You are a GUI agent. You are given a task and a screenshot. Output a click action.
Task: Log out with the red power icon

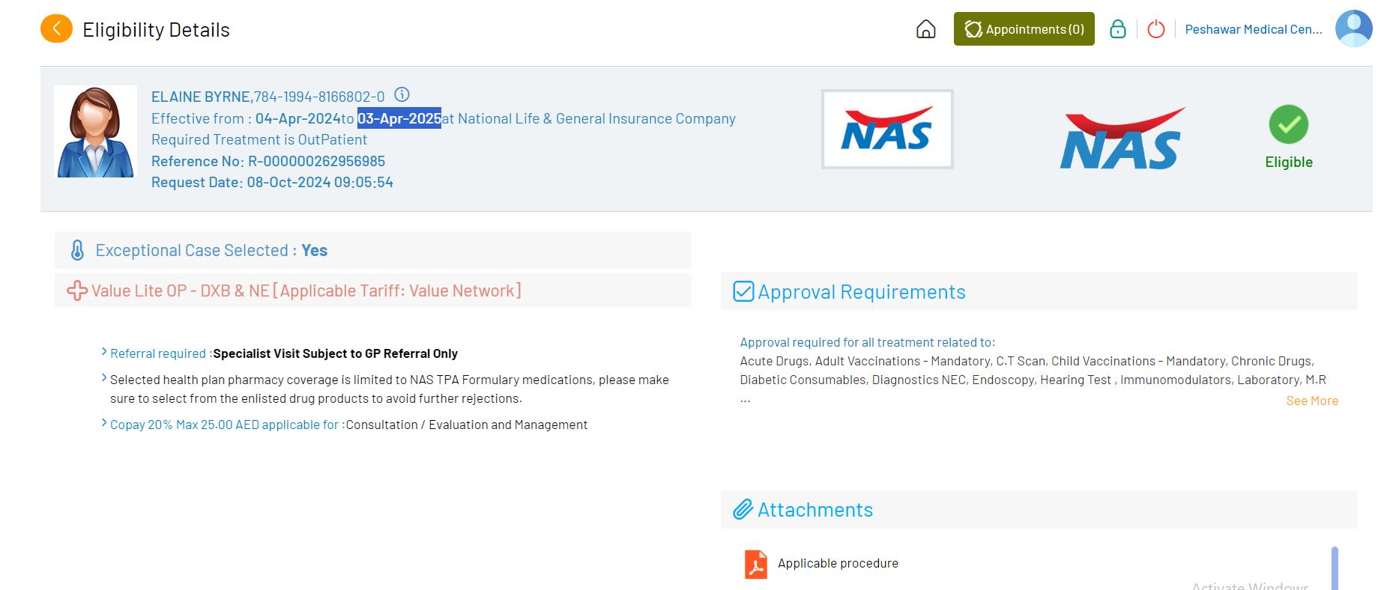1156,29
